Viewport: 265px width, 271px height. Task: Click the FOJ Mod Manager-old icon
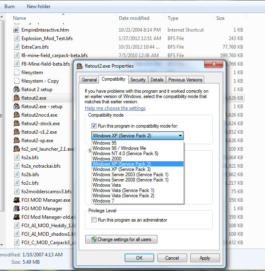click(17, 217)
